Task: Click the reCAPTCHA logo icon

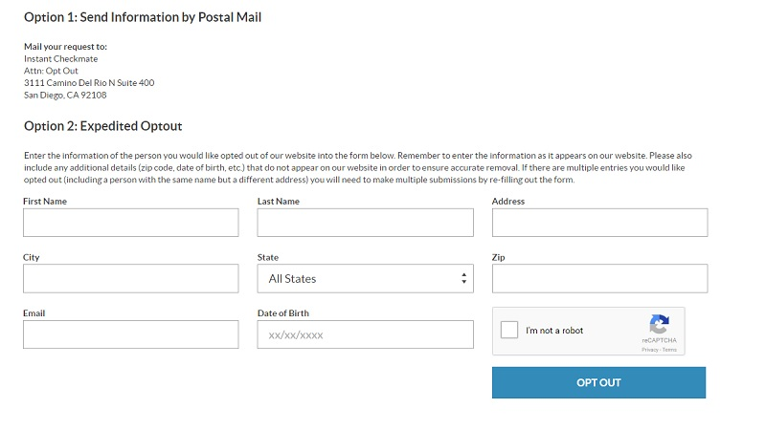Action: (659, 324)
